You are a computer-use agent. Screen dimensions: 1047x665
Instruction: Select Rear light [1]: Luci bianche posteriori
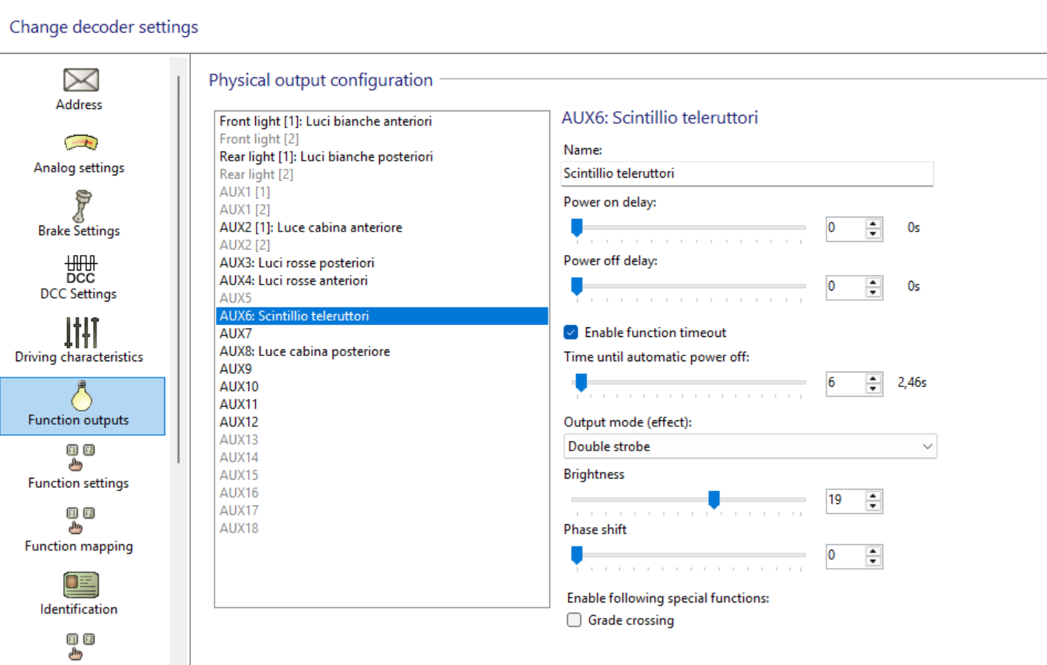click(382, 157)
